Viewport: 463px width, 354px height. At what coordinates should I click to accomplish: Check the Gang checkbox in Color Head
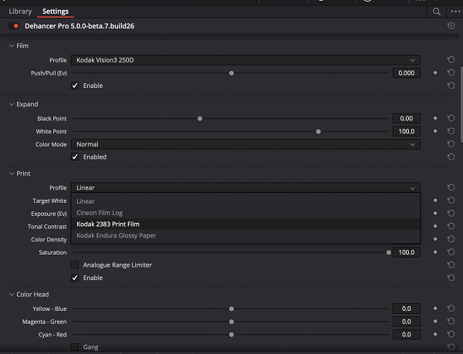(75, 347)
